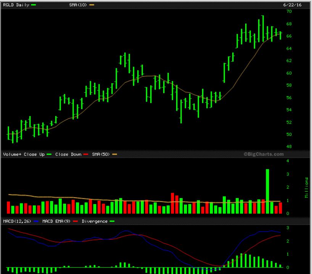Click the MACD EMA(9) legend label
Screen dimensions: 312x274
click(x=56, y=221)
